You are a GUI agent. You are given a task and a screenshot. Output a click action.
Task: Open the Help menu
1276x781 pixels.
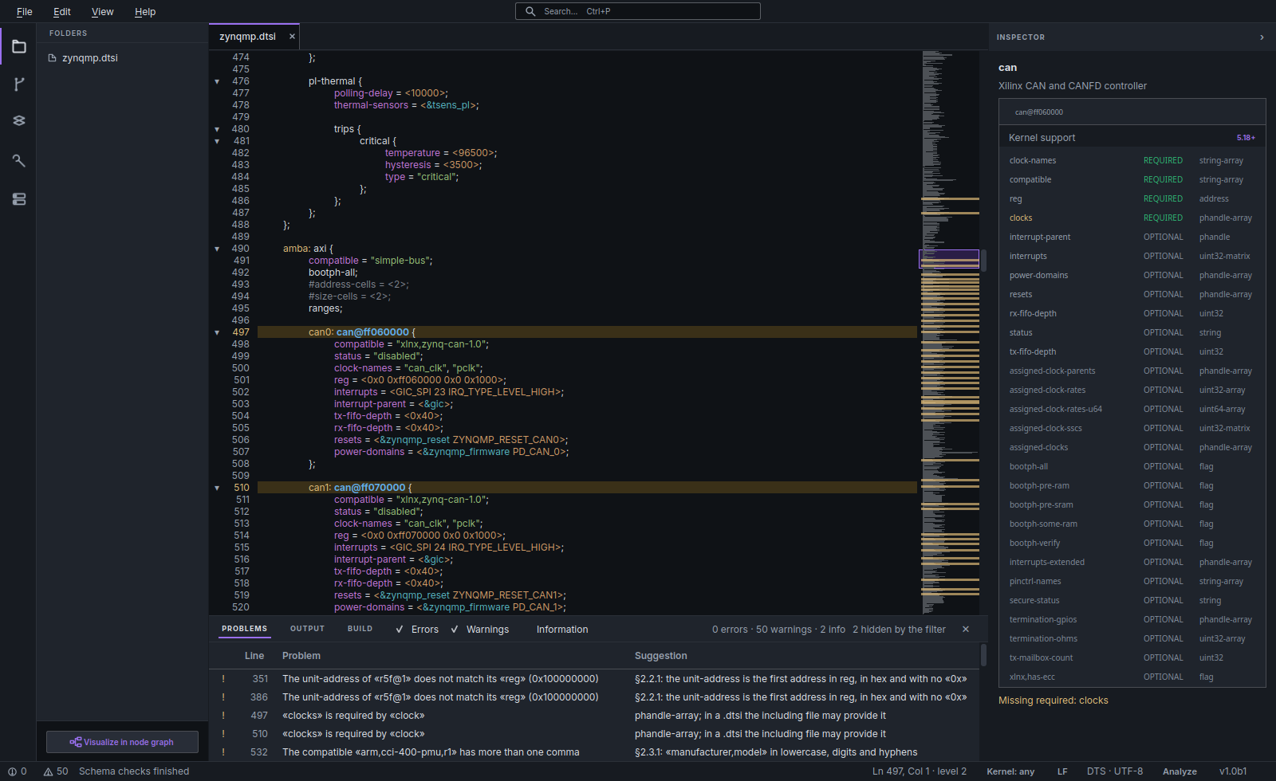[x=145, y=12]
